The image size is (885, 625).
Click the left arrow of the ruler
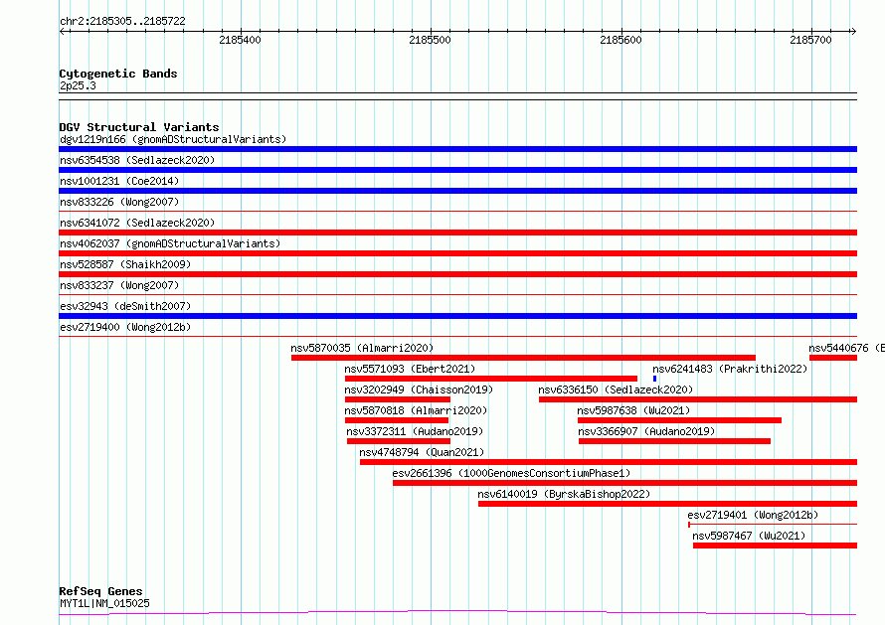[63, 31]
